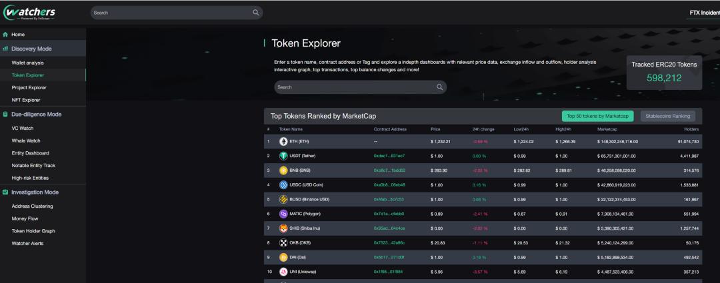The width and height of the screenshot is (720, 283).
Task: Open the NFT Explorer page
Action: pos(26,100)
